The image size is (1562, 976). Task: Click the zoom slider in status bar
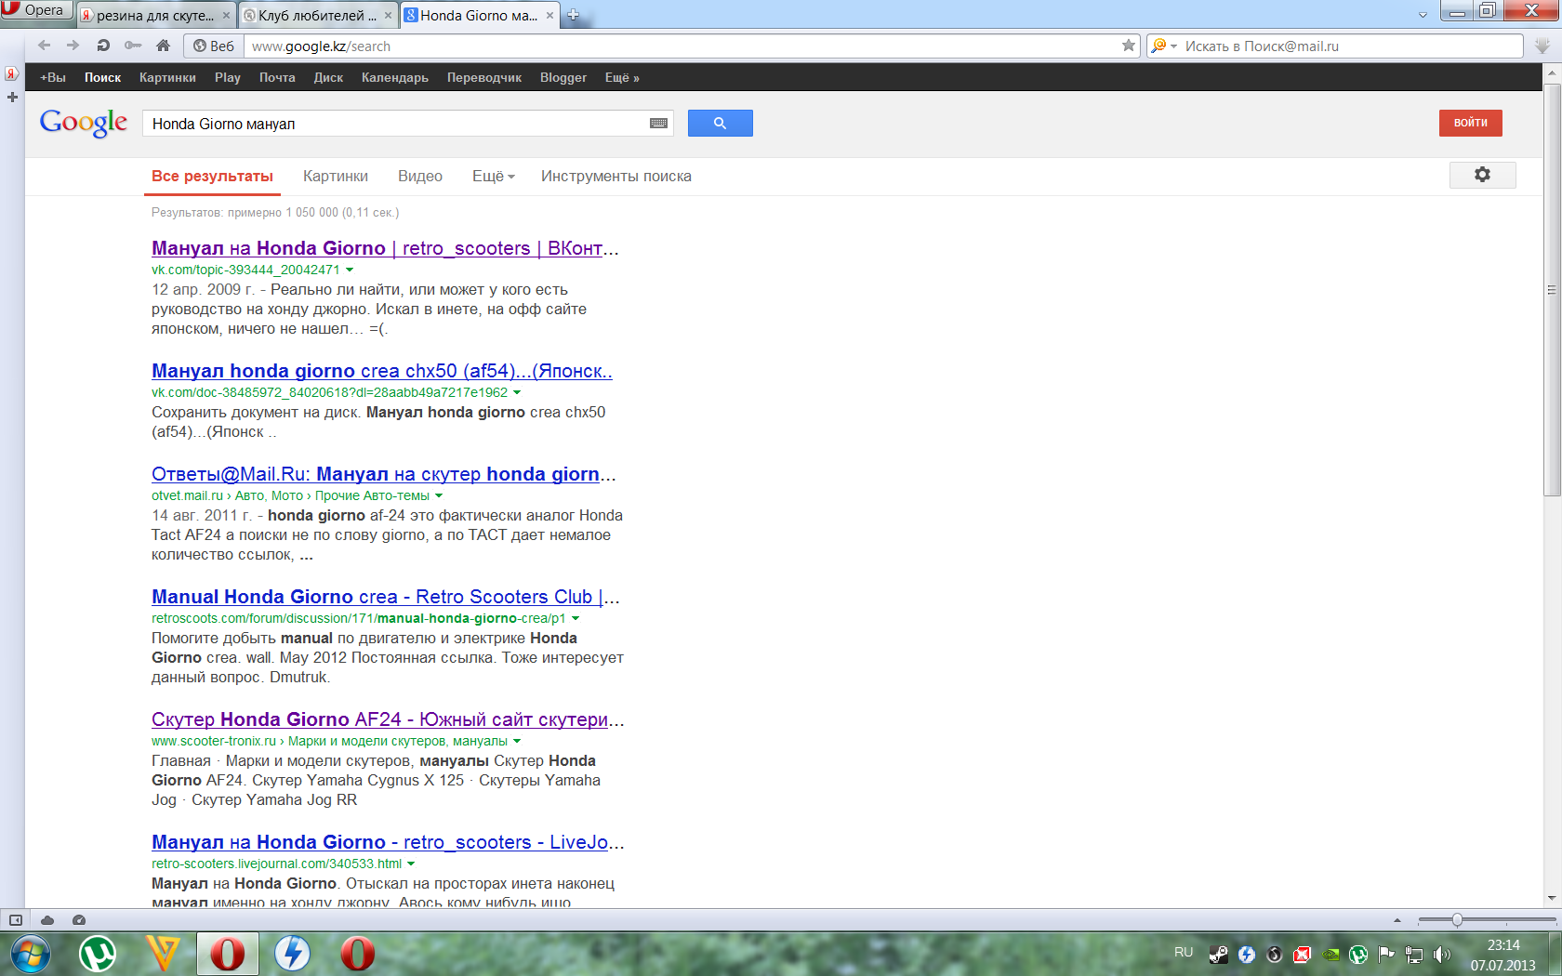pos(1457,920)
